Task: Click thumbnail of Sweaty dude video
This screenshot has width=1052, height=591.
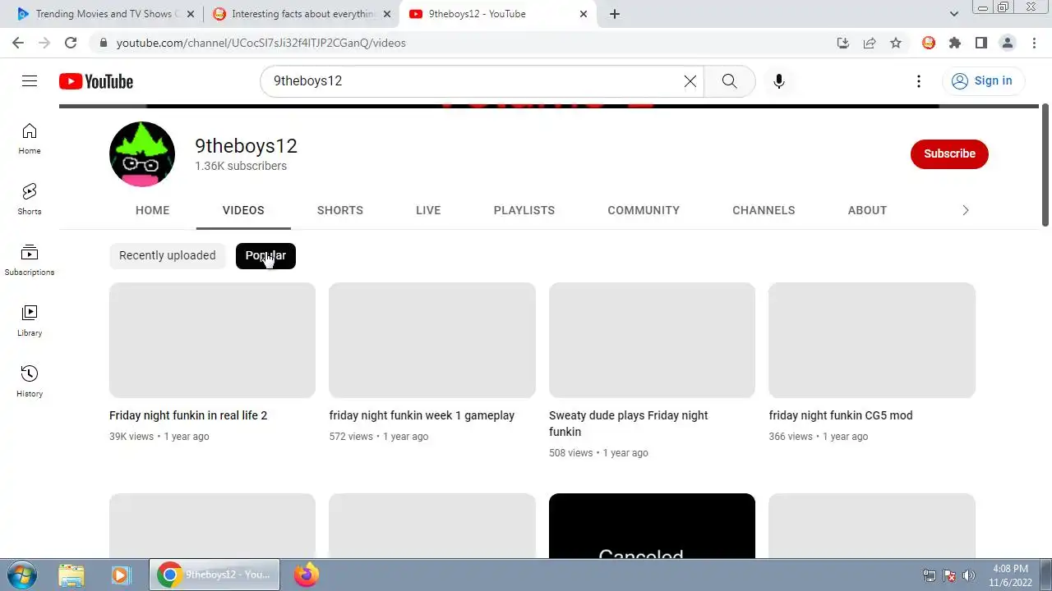Action: (652, 341)
